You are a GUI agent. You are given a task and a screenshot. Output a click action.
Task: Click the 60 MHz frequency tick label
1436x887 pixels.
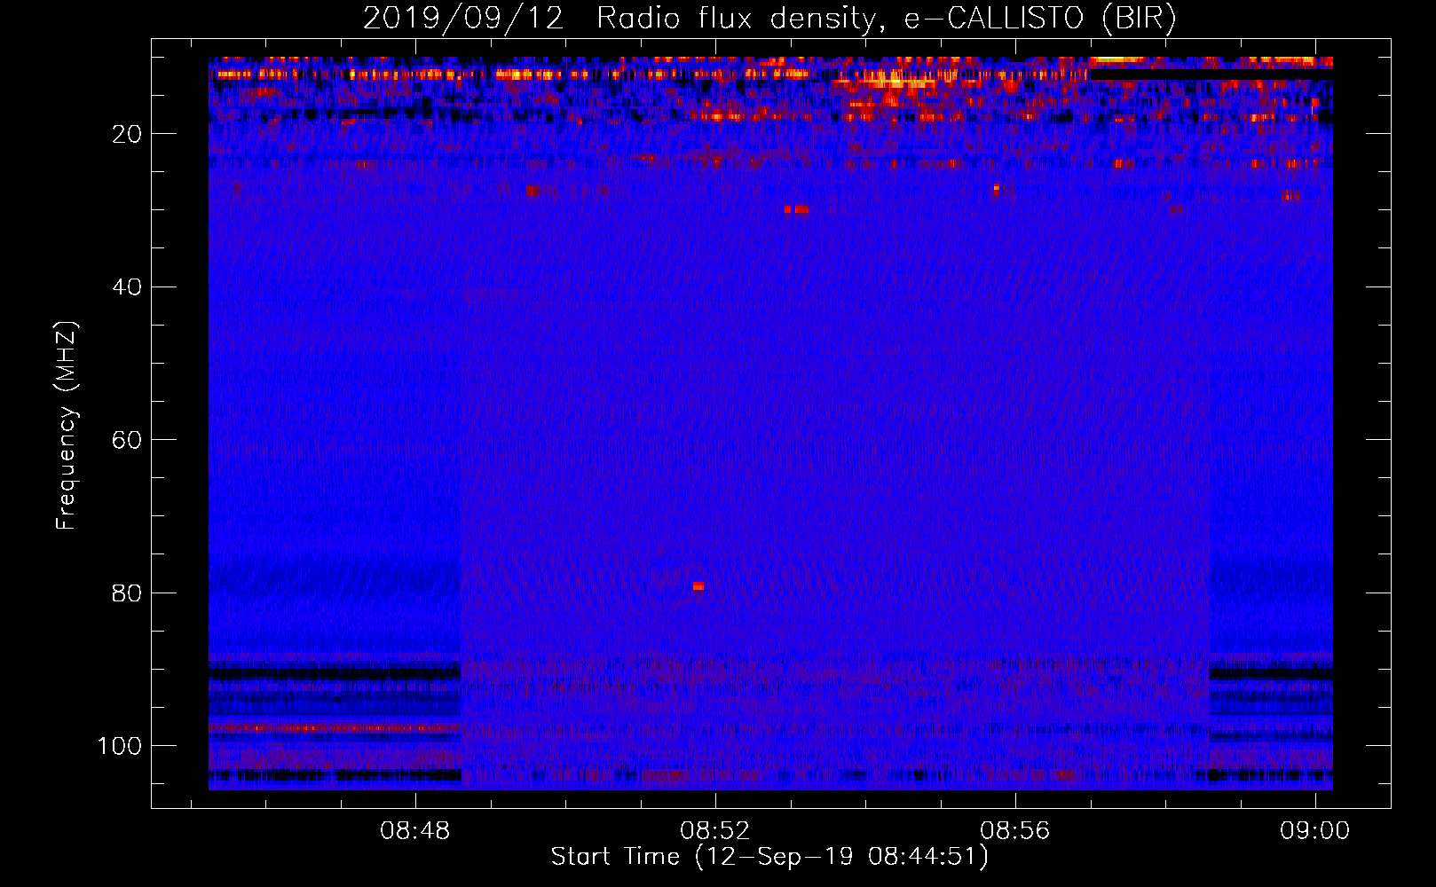[127, 440]
